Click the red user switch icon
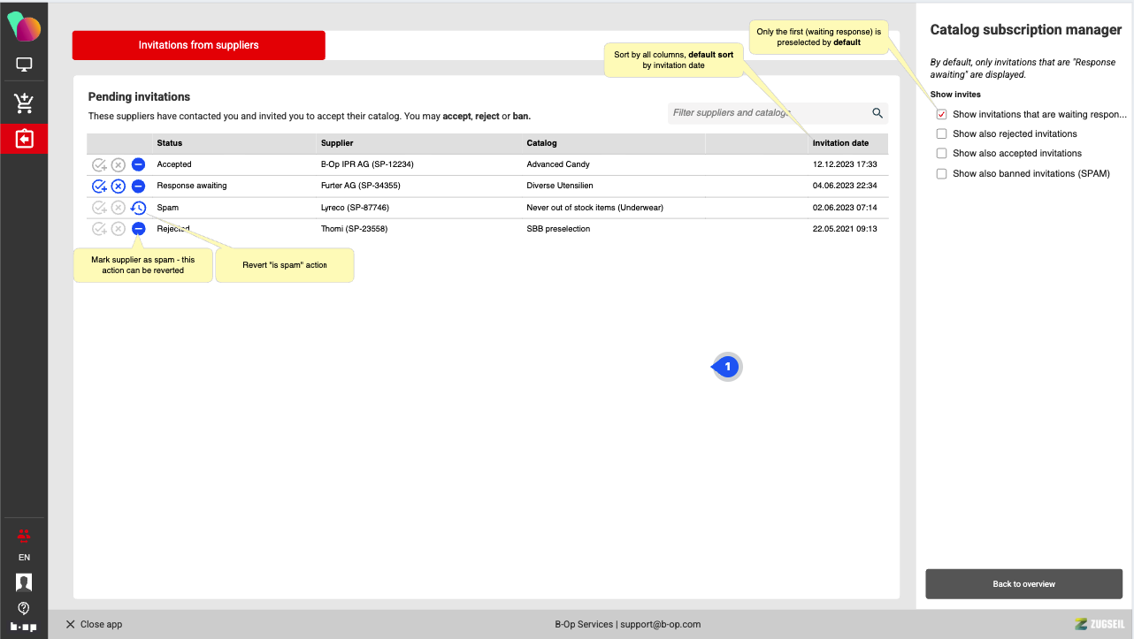1134x639 pixels. (24, 536)
